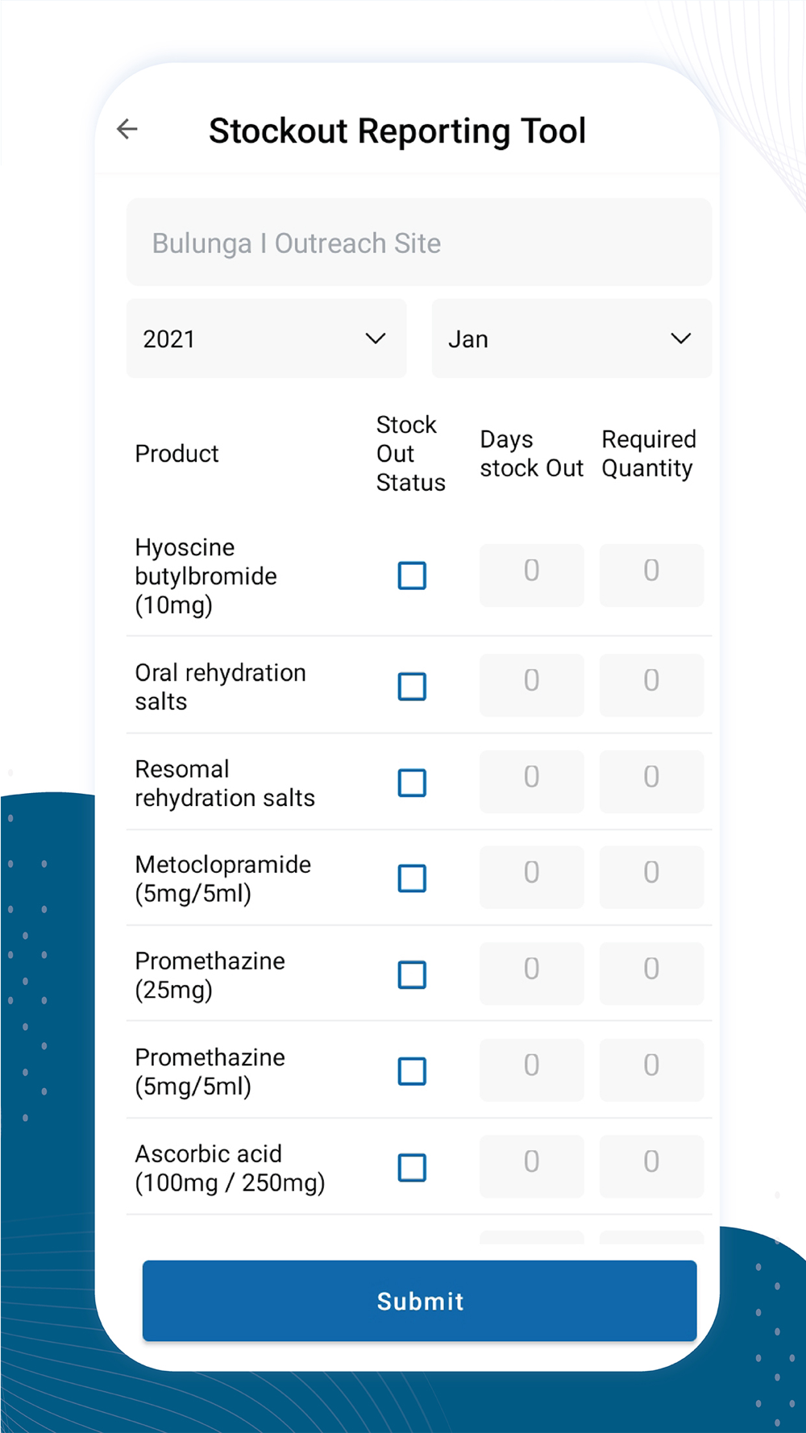Click Days stock Out for Ascorbic acid

(x=531, y=1165)
